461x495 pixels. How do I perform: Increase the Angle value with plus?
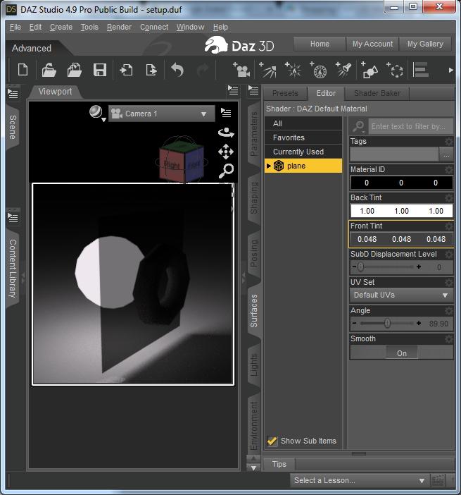pos(419,323)
